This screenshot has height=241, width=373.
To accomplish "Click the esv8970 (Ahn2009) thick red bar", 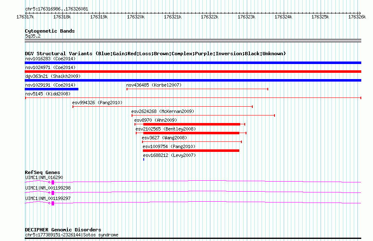I will tap(192, 124).
